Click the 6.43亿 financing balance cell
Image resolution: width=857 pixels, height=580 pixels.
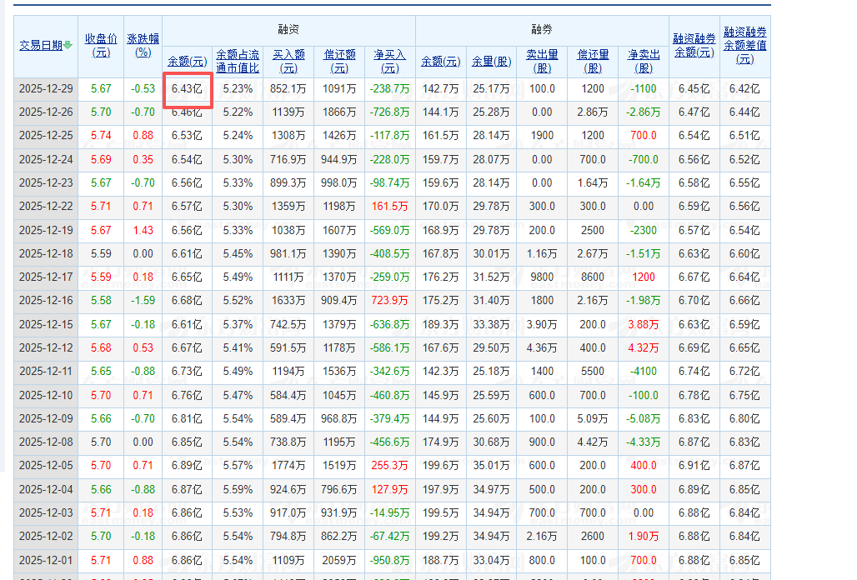[x=187, y=89]
